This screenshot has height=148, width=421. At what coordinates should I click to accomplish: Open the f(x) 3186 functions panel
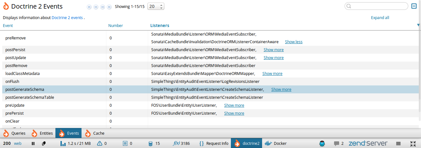tap(181, 143)
